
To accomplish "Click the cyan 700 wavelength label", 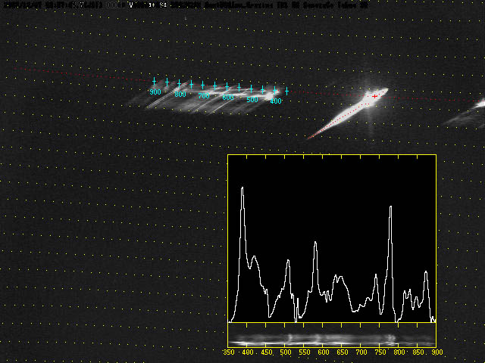I will (204, 96).
